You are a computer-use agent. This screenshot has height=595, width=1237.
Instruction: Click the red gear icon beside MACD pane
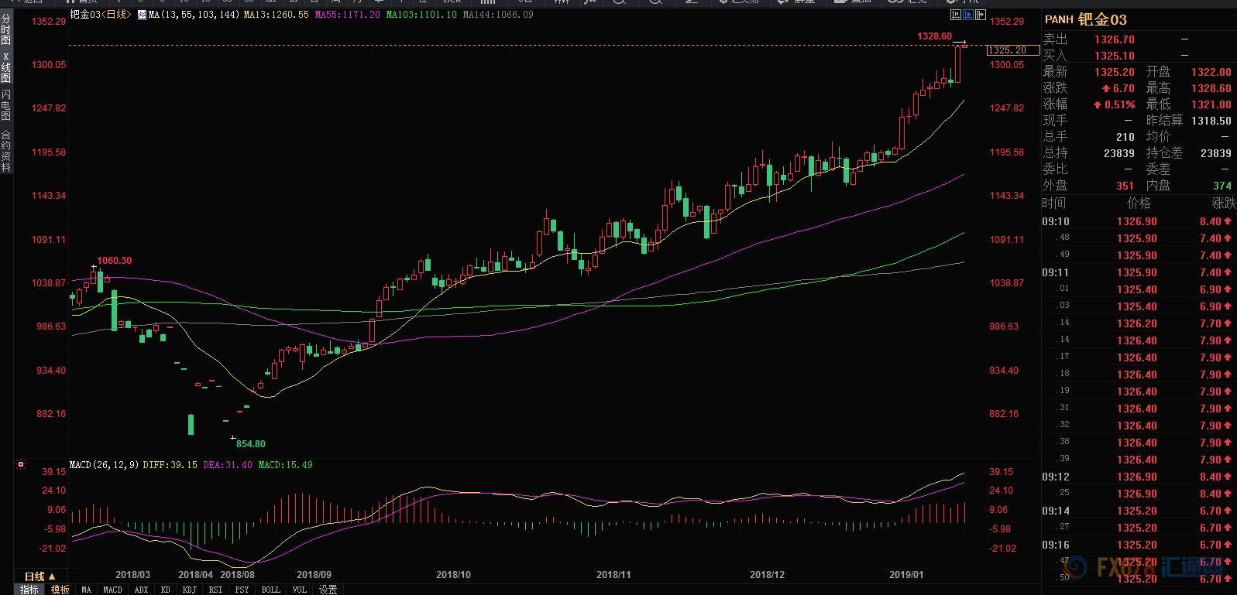pos(21,465)
